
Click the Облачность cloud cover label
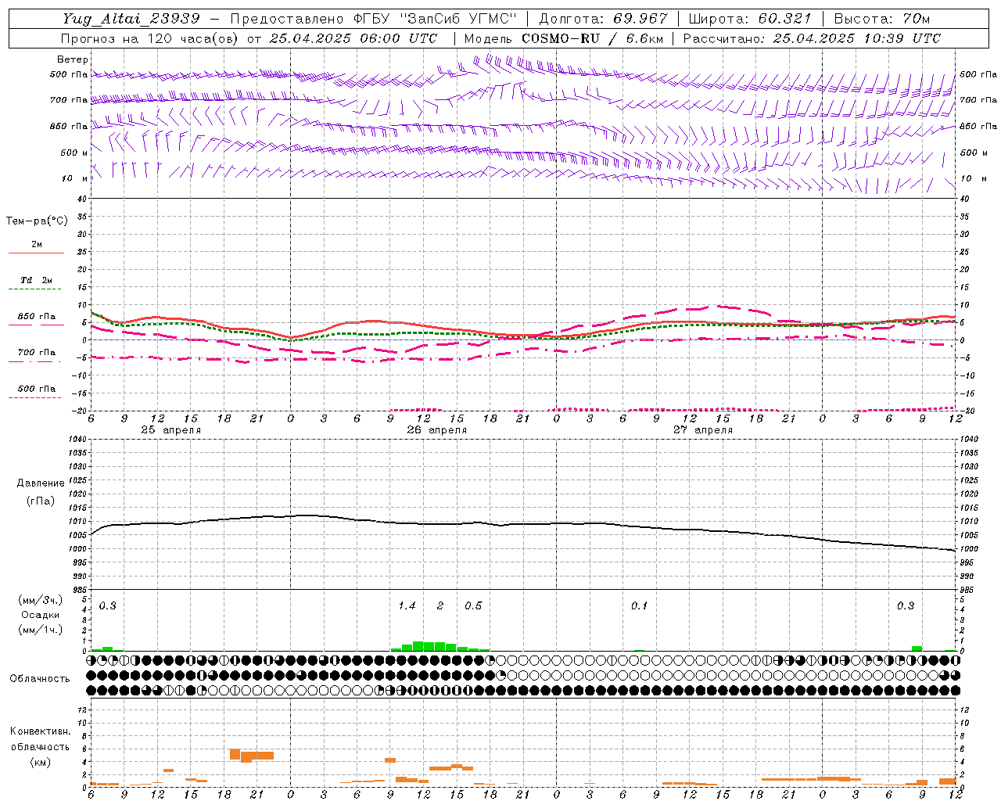40,679
